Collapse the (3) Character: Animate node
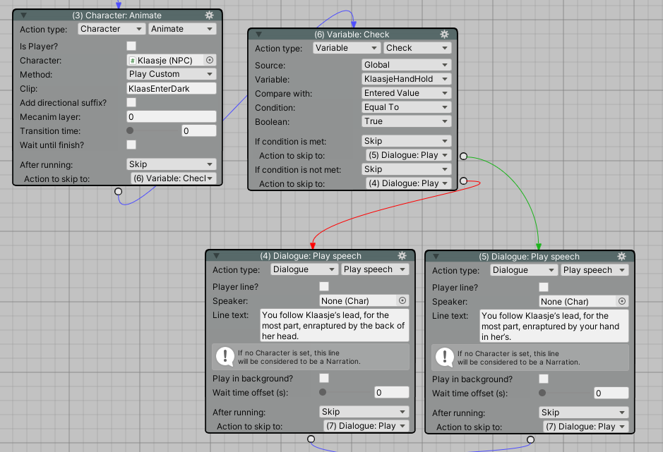Screen dimensions: 663x452 [23, 15]
